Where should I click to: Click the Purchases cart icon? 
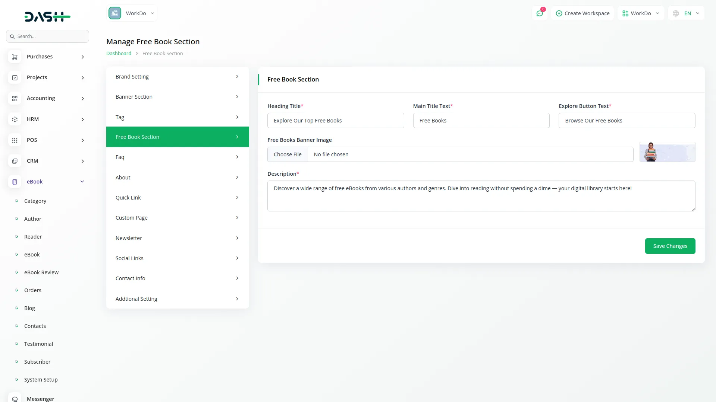point(15,57)
